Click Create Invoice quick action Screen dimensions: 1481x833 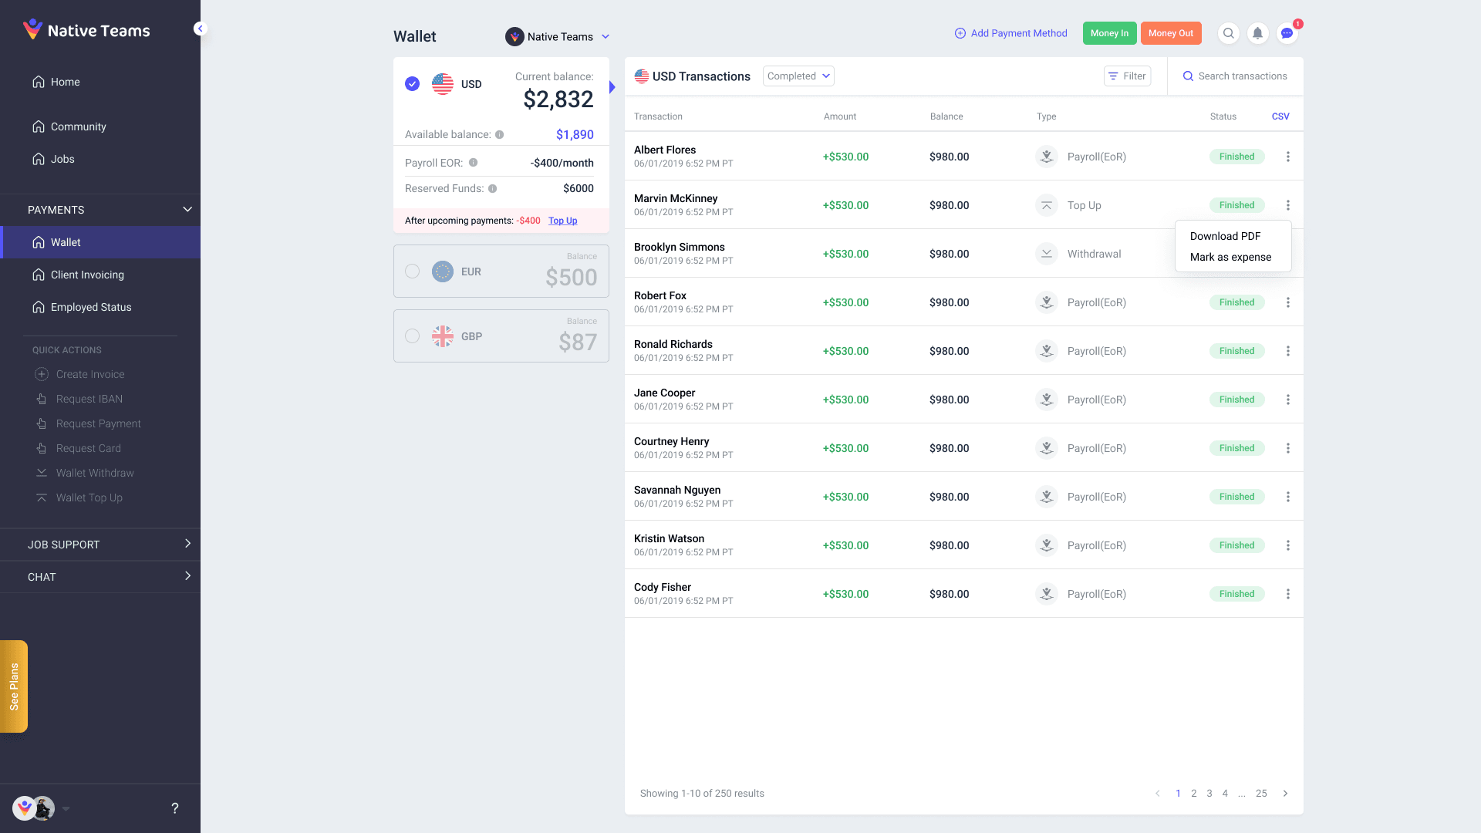79,374
